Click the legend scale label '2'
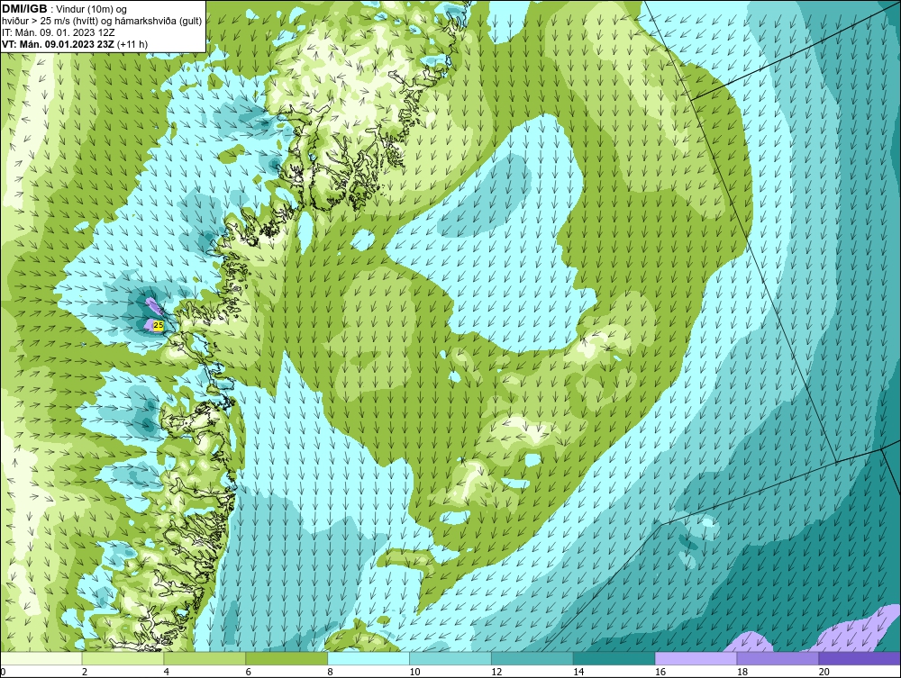 point(85,672)
